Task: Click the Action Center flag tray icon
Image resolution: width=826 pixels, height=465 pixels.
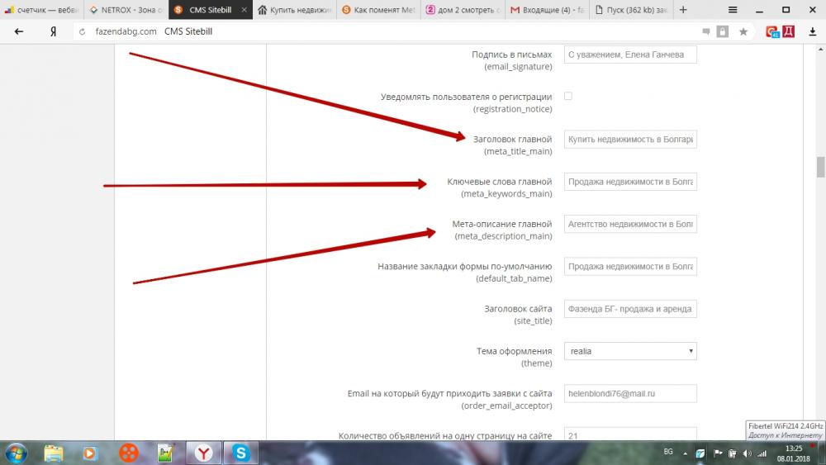Action: 718,453
